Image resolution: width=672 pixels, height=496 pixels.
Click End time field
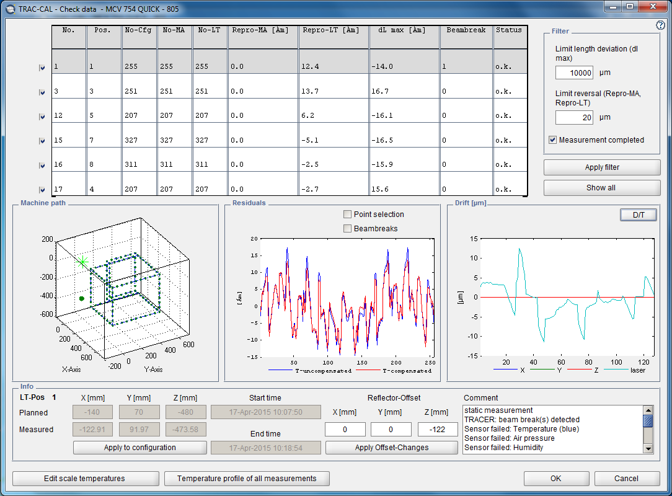[266, 448]
